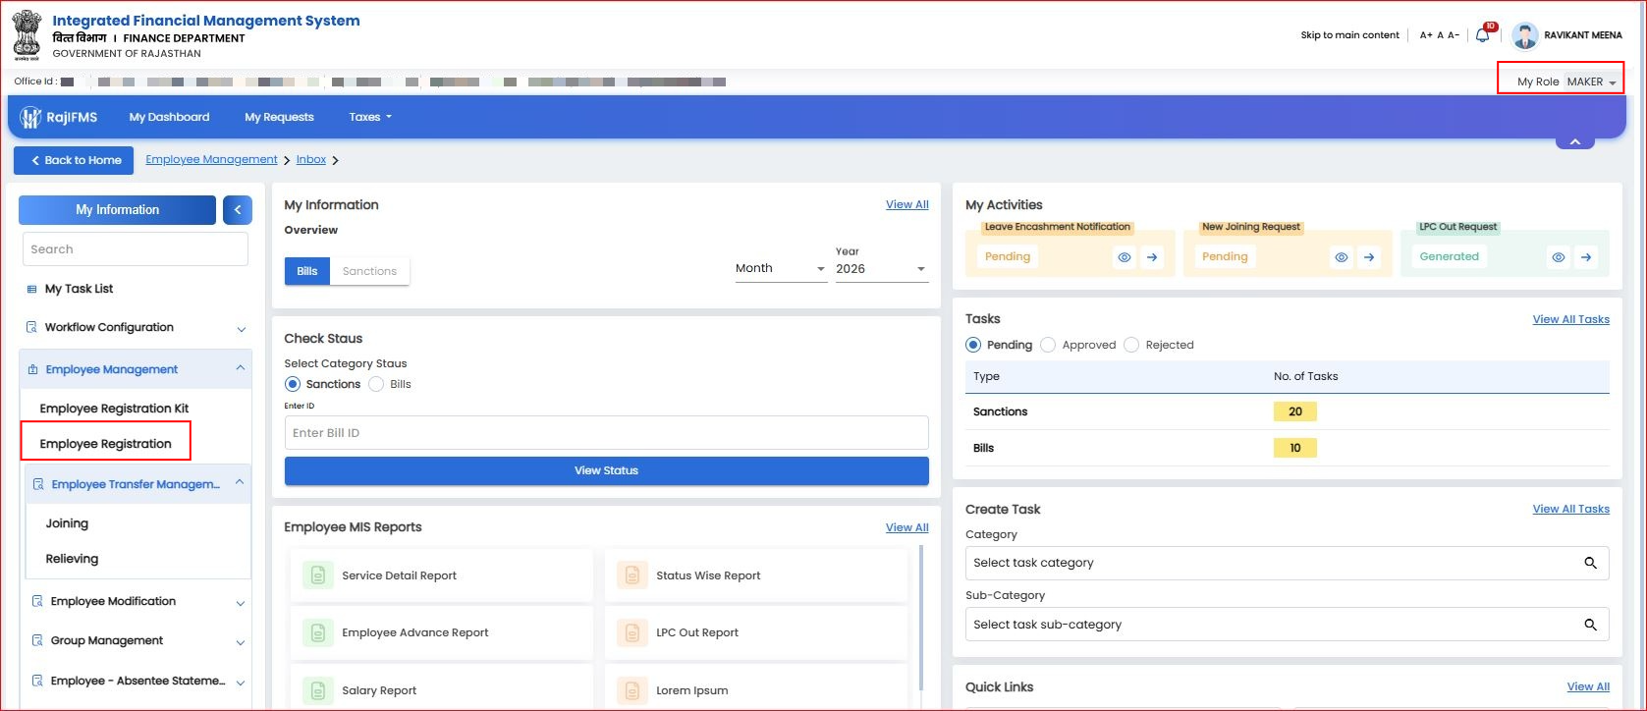
Task: Open Ravikant Meena's profile avatar
Action: point(1524,35)
